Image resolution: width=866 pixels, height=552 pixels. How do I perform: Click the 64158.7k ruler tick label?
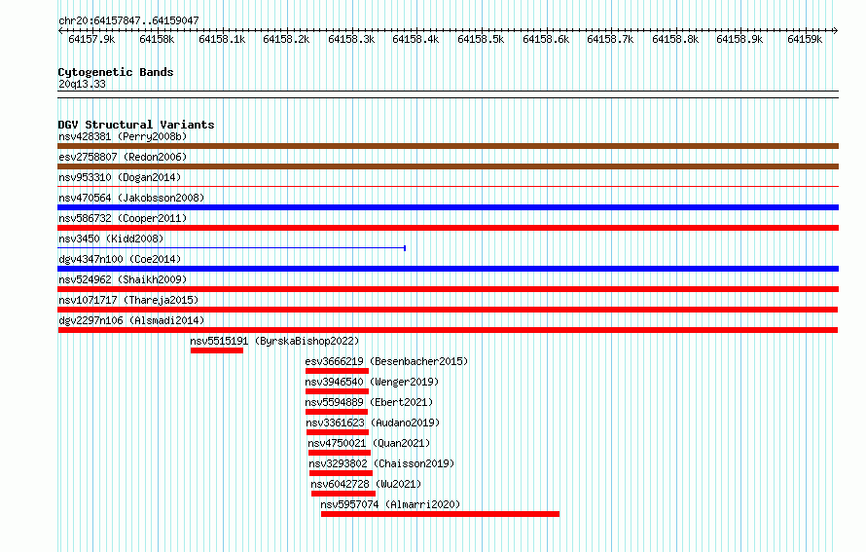(x=610, y=39)
